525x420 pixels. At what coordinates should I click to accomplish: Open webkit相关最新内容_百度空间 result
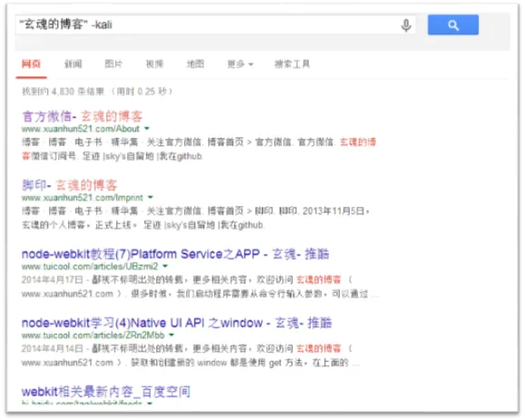(x=106, y=392)
